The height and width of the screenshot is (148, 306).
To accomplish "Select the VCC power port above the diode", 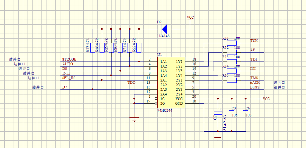I will tap(190, 18).
